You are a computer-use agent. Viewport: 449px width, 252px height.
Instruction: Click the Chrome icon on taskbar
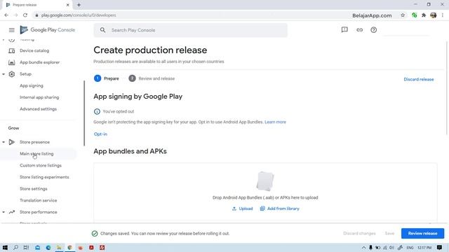pos(69,247)
